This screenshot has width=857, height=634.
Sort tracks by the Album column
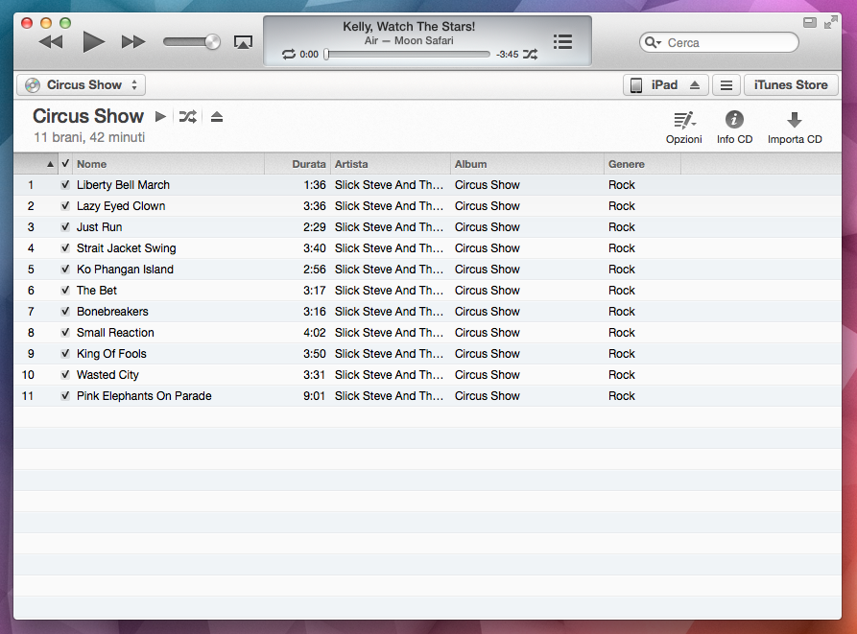[528, 164]
